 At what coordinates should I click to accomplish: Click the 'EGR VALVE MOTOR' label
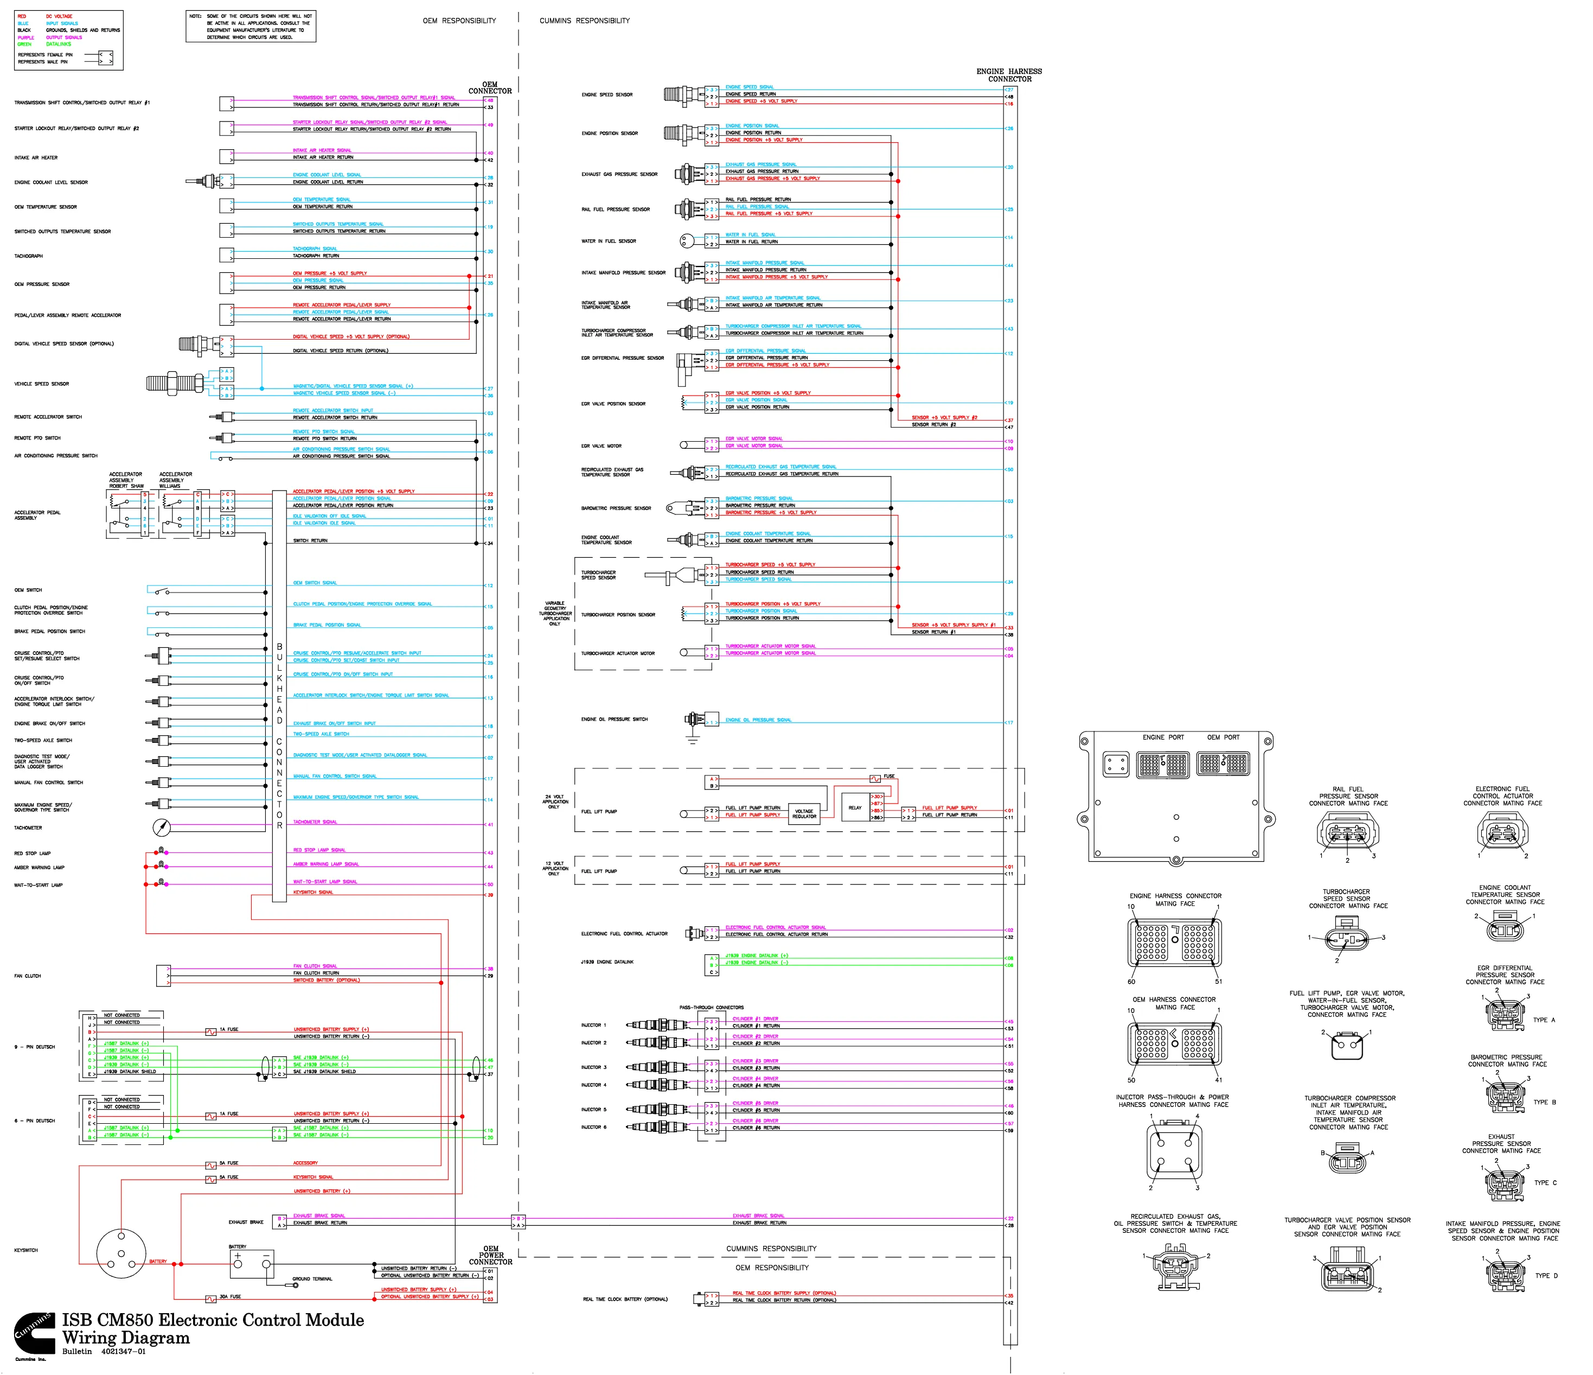point(601,446)
